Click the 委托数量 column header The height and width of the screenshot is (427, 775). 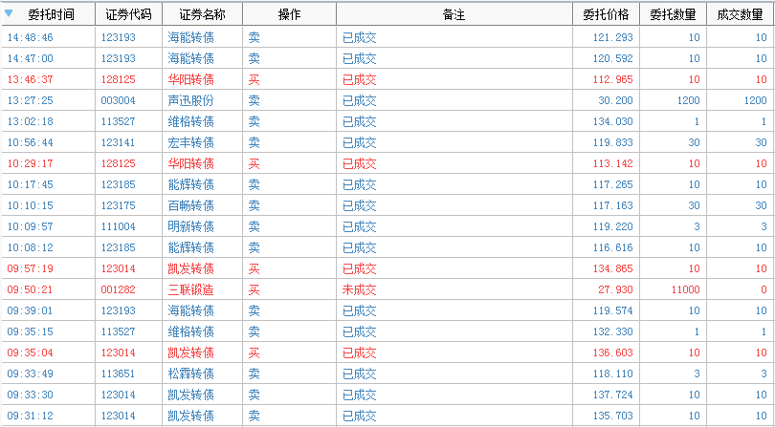pyautogui.click(x=673, y=14)
